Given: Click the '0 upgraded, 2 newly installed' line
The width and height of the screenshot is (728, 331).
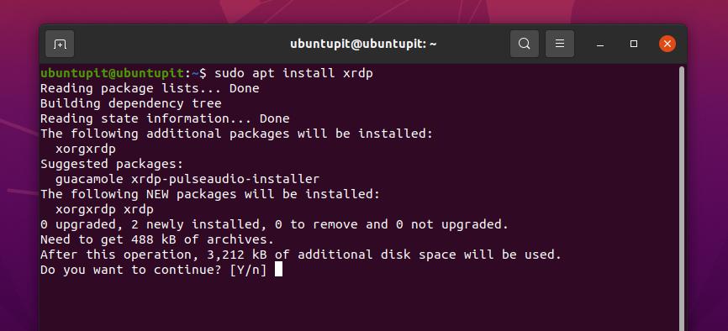Looking at the screenshot, I should click(274, 224).
